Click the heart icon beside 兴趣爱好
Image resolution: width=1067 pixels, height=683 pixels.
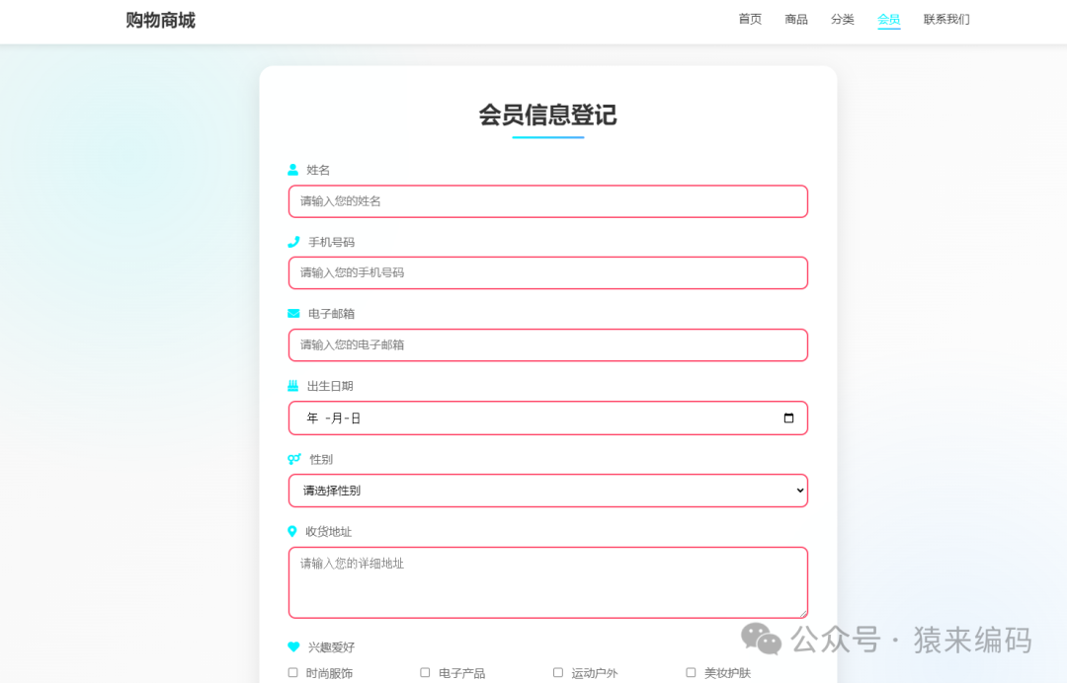[293, 647]
